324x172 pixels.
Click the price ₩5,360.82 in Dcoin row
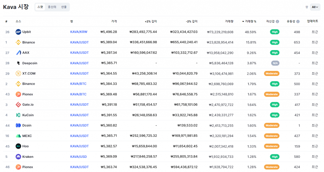pos(109,125)
